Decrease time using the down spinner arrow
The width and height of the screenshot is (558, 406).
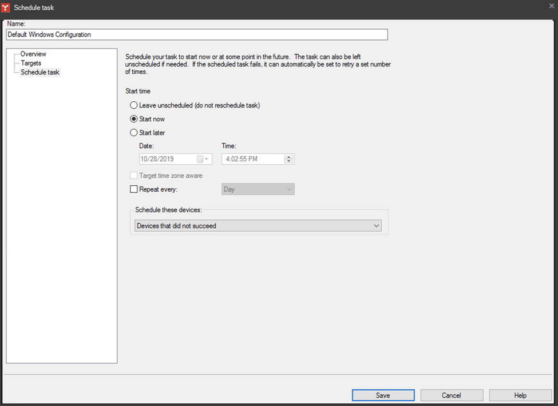coord(289,162)
